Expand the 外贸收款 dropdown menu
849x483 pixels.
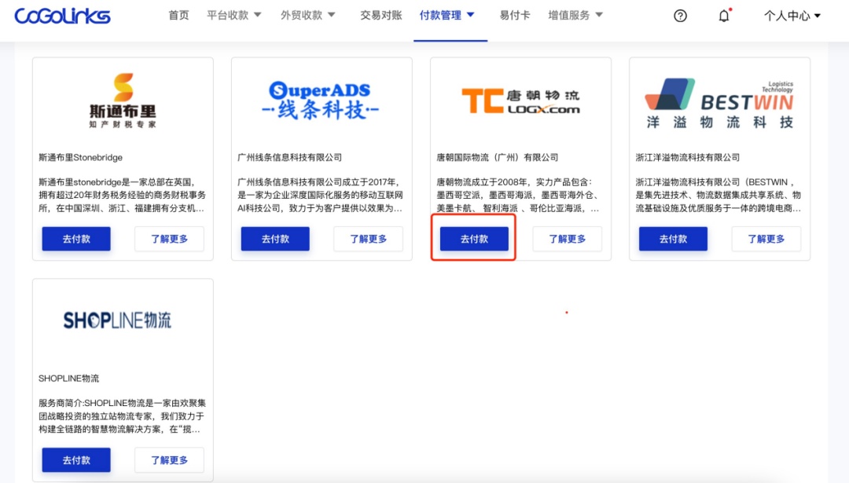tap(307, 15)
